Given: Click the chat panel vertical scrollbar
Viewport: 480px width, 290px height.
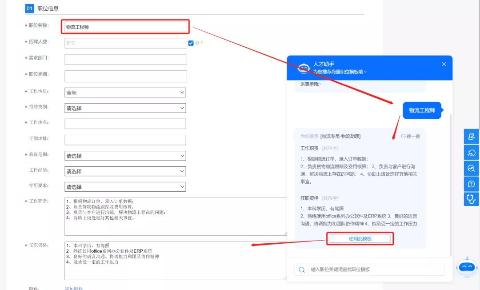Looking at the screenshot, I should pos(451,185).
